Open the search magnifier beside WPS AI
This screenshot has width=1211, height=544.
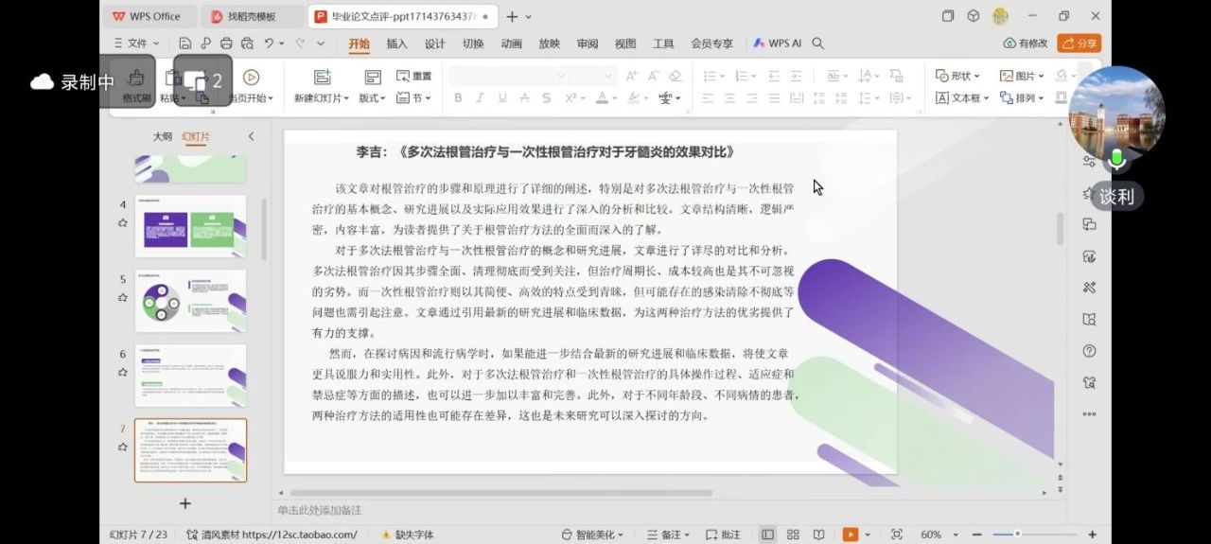pos(818,44)
